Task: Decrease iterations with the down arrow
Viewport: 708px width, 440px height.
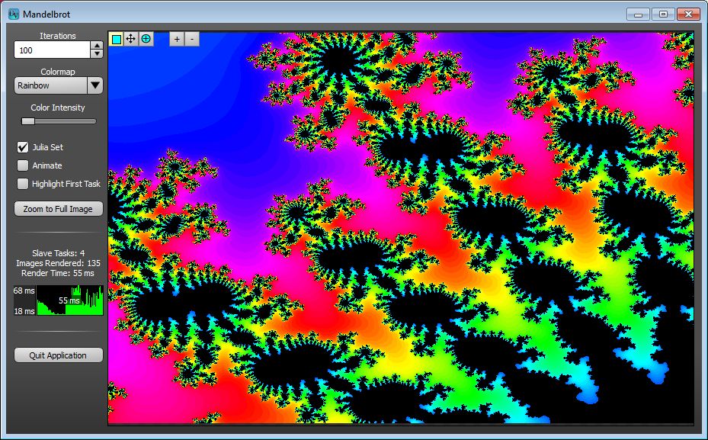Action: pos(97,53)
